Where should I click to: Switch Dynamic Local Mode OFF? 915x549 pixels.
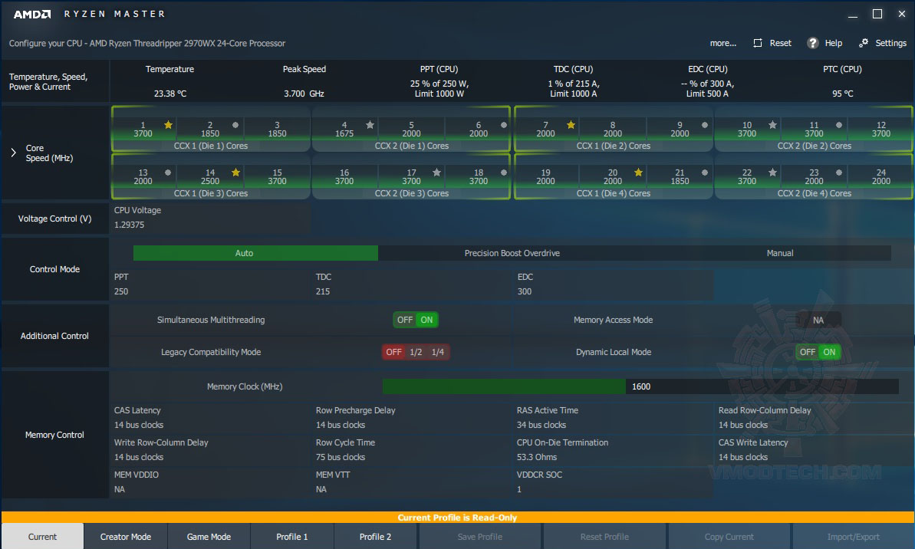click(808, 352)
